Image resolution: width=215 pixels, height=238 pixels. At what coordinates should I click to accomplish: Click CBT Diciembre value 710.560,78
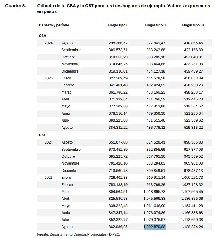tap(118, 171)
